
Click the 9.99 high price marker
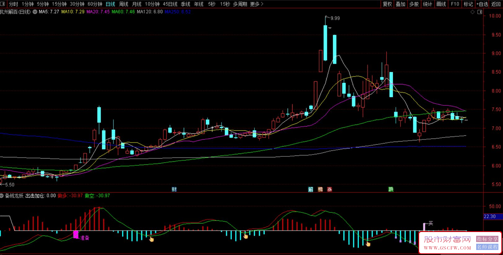coord(334,18)
